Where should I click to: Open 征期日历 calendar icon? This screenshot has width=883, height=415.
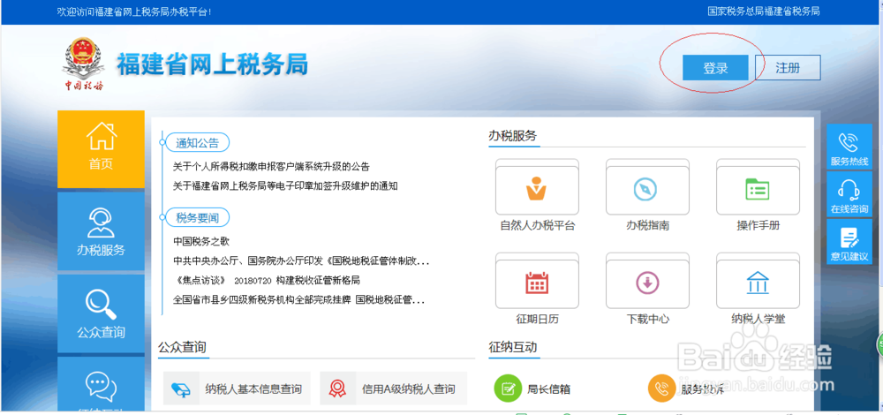click(537, 283)
